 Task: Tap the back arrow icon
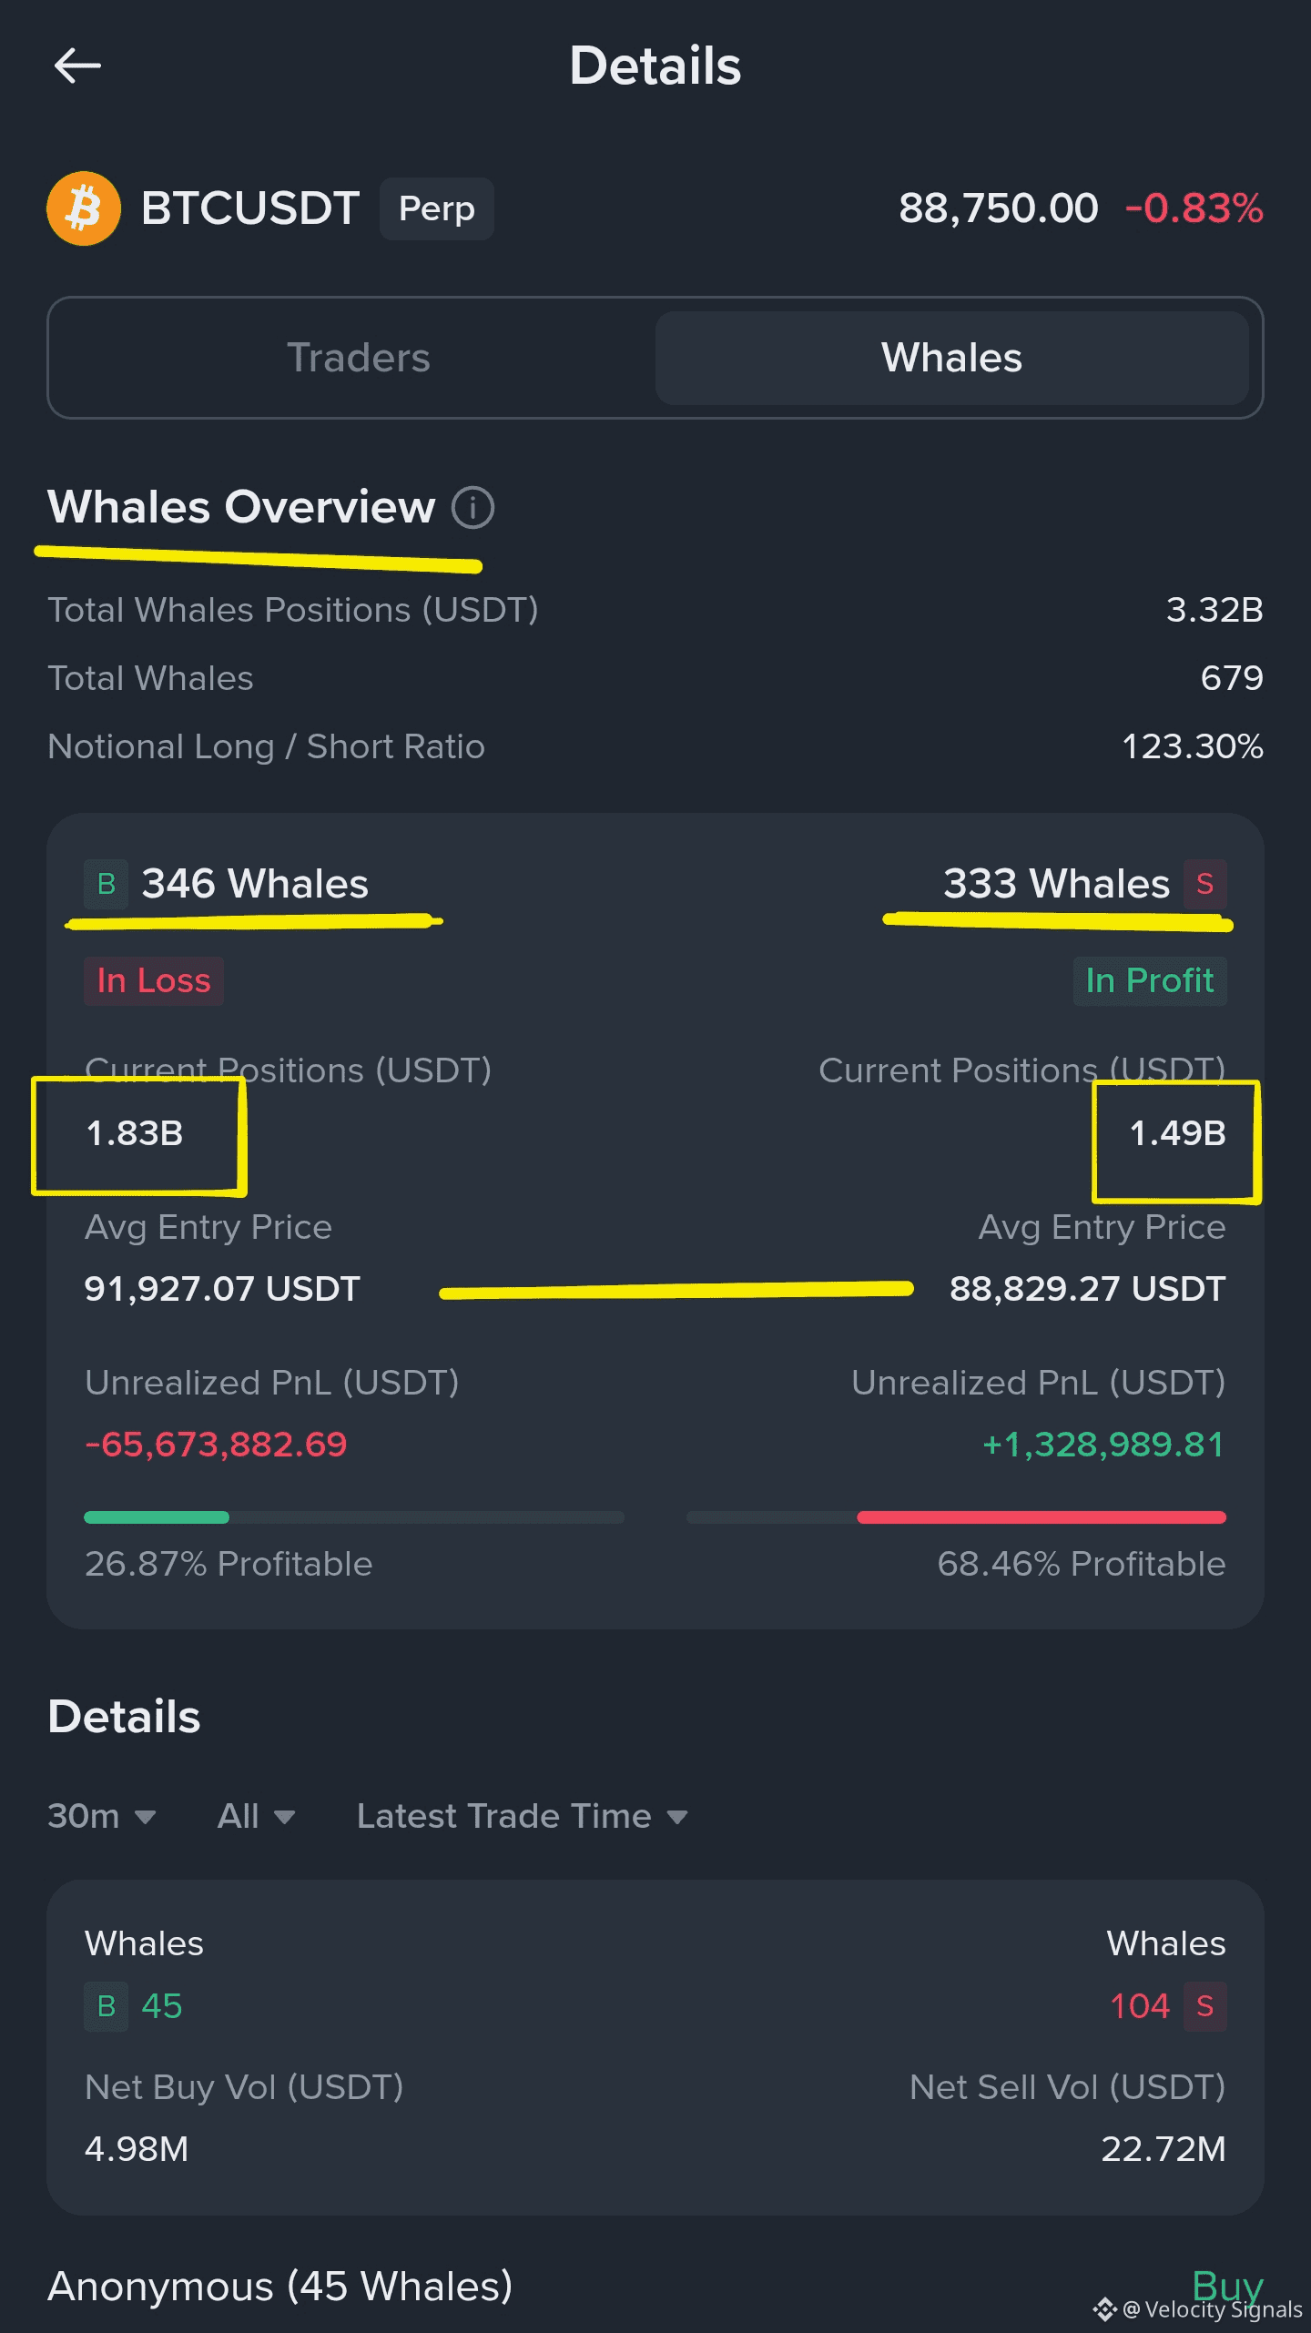pos(77,66)
